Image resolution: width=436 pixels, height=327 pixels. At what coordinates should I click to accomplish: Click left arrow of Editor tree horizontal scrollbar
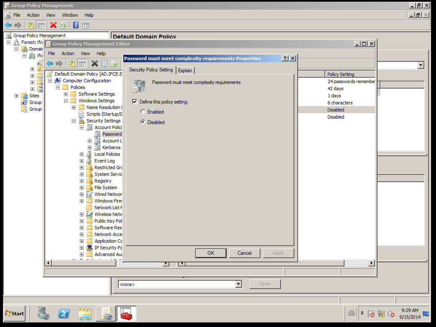[48, 263]
